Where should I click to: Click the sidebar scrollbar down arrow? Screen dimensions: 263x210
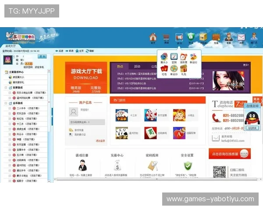pos(49,181)
